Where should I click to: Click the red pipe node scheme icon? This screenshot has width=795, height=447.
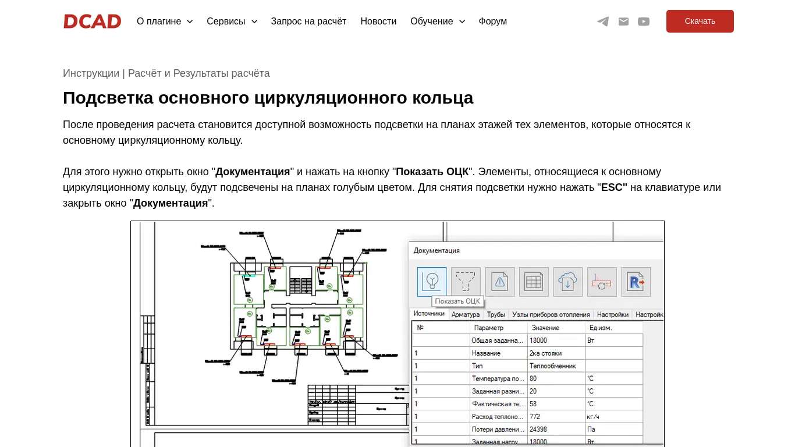[x=602, y=282]
